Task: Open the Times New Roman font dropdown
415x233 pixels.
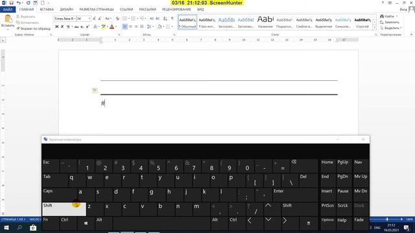Action: 75,19
